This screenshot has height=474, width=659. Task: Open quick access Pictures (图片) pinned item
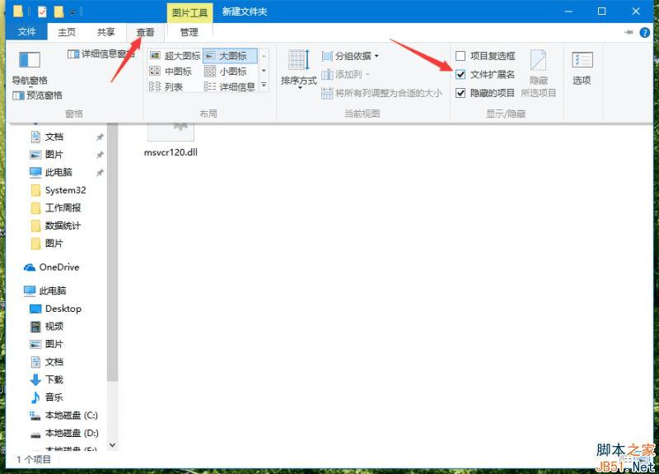(x=54, y=155)
